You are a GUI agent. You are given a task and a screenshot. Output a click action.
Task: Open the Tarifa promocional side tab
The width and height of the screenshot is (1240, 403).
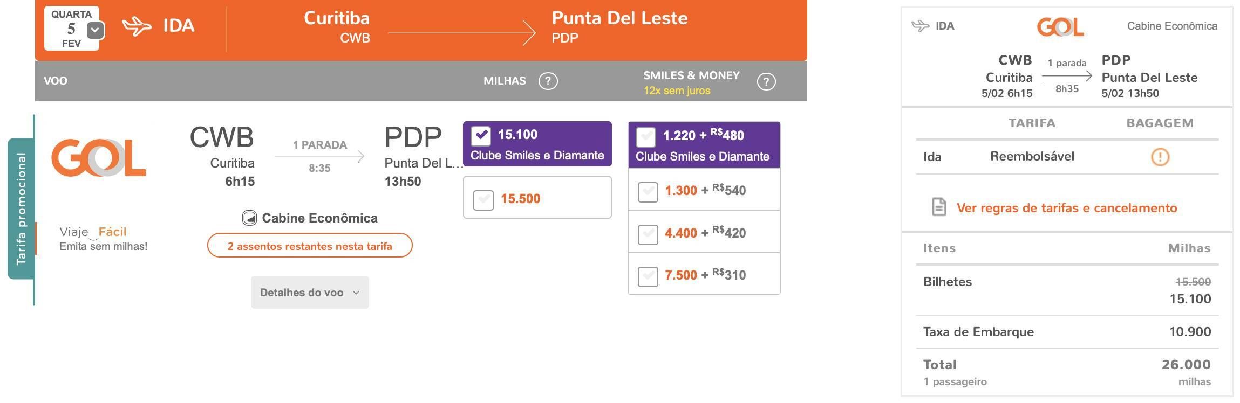tap(21, 209)
